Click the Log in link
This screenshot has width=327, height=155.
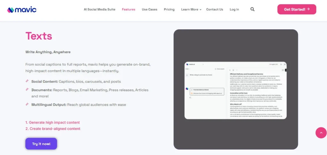point(234,10)
